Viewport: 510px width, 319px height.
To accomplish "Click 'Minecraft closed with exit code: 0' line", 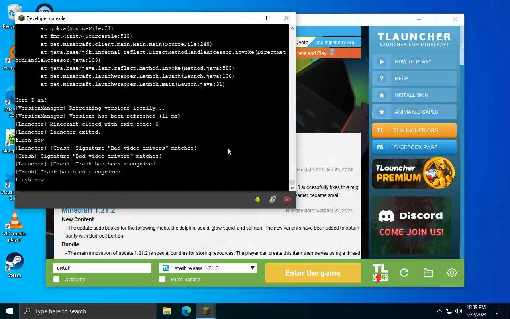I will [x=86, y=124].
